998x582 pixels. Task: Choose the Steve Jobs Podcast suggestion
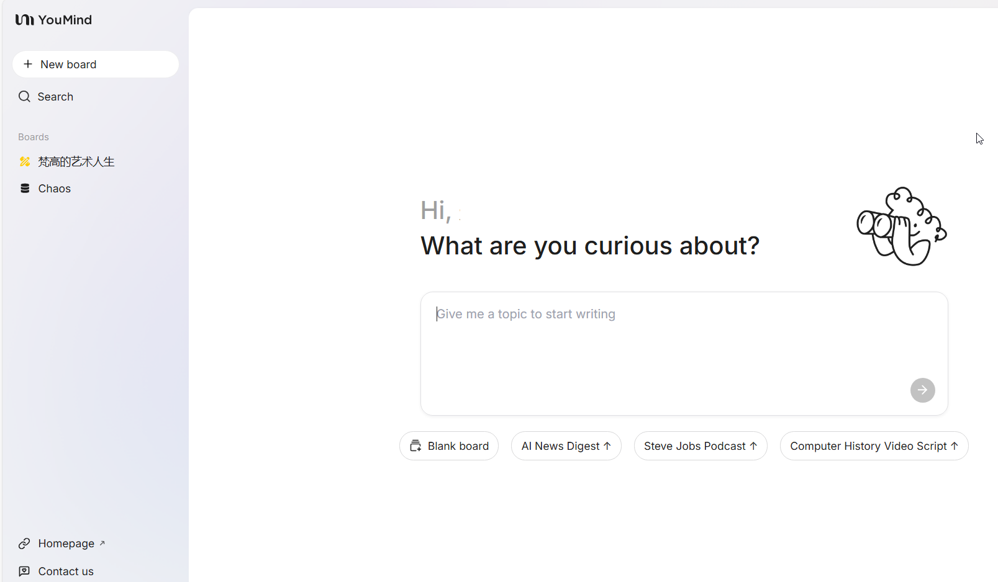coord(701,445)
